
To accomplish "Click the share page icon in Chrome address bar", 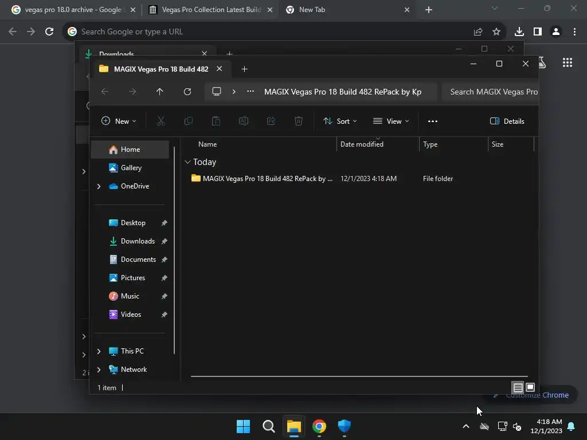I will tap(478, 32).
